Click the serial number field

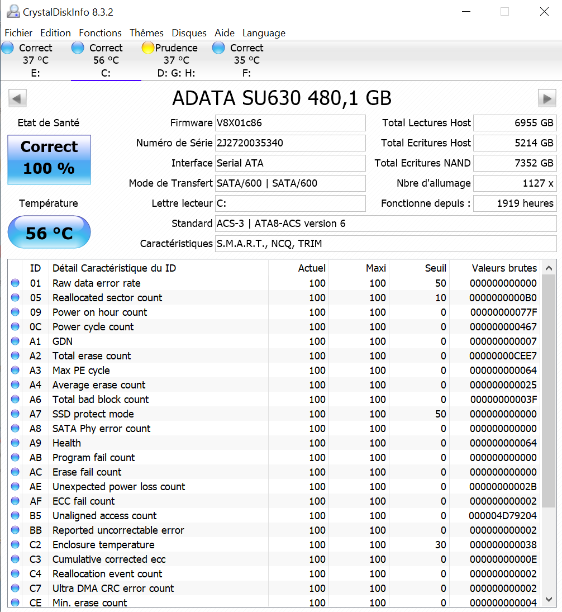click(x=290, y=143)
